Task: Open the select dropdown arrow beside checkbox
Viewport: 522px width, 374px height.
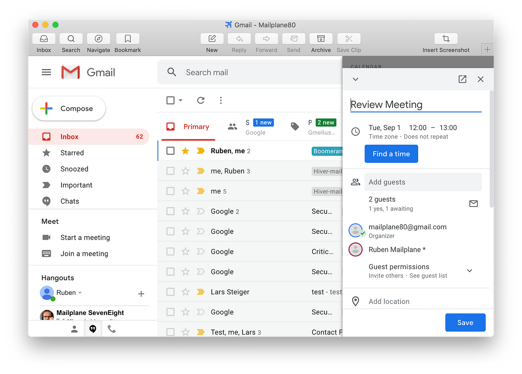Action: (181, 100)
